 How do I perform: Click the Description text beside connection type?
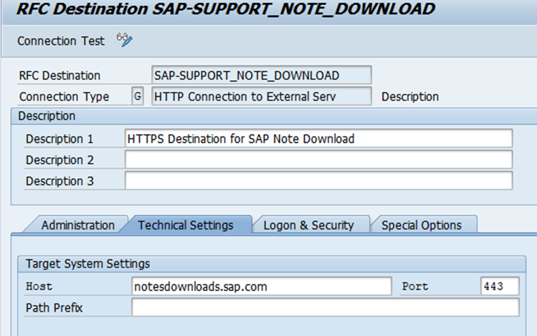pyautogui.click(x=410, y=96)
